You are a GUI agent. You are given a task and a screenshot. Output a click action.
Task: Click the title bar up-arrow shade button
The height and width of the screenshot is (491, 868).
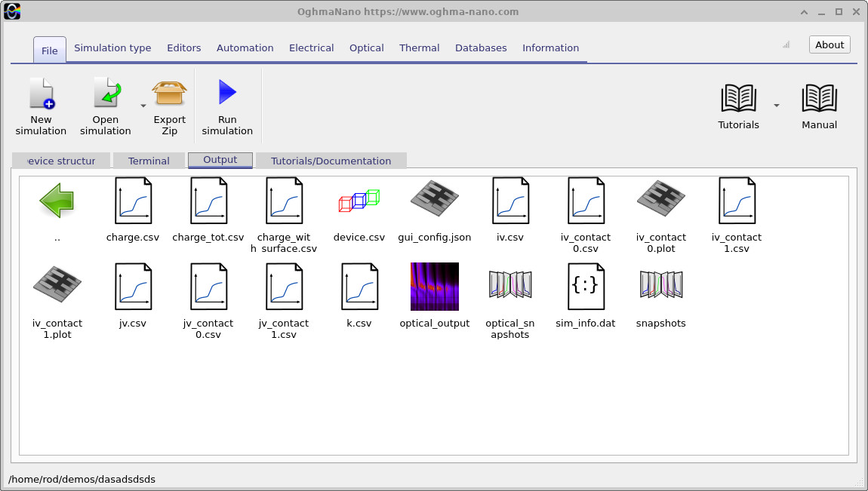click(805, 12)
